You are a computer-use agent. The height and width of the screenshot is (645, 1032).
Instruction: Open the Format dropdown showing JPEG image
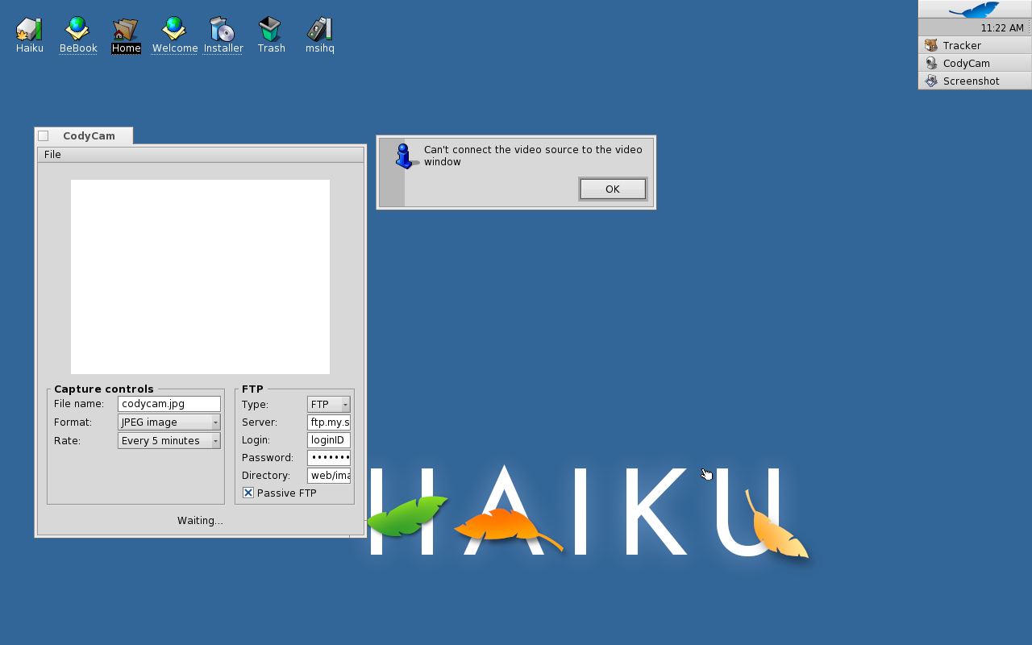pos(169,422)
